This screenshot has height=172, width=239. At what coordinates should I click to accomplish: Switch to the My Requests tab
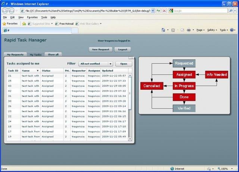point(15,54)
